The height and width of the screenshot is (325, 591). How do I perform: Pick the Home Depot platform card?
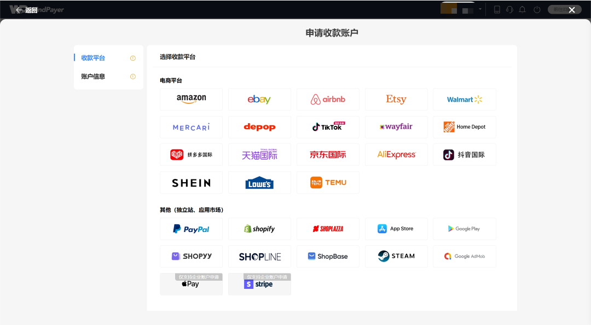click(x=465, y=127)
